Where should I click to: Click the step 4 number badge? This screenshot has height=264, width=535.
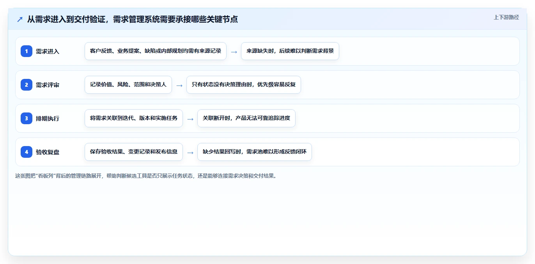click(x=27, y=152)
